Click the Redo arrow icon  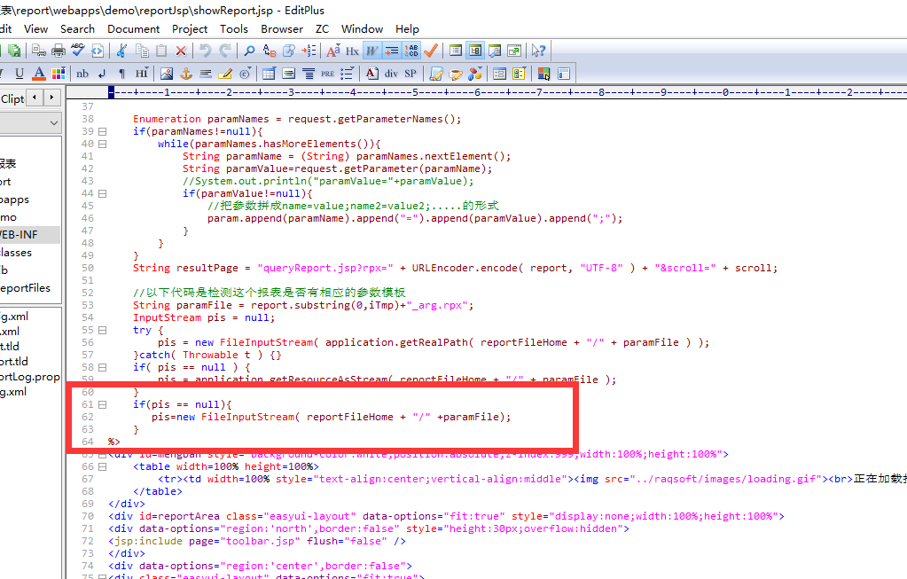pos(225,51)
